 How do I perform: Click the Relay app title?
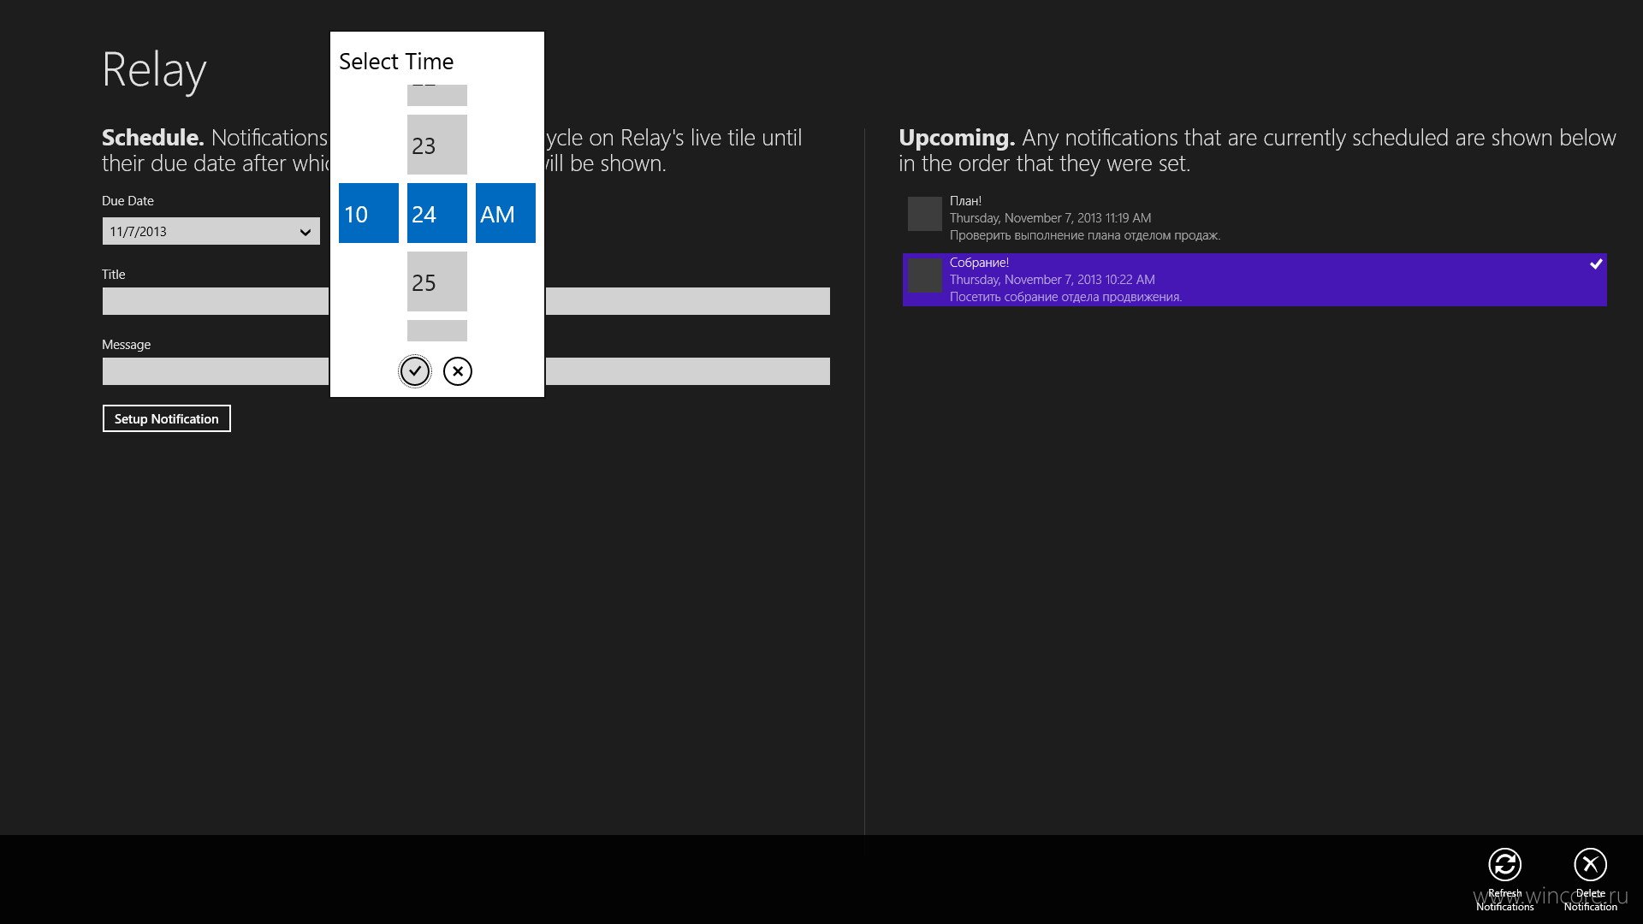tap(154, 70)
